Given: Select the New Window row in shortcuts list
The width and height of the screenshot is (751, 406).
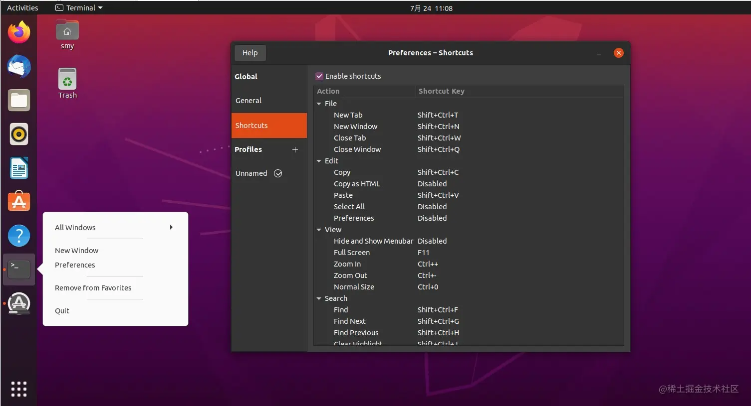Looking at the screenshot, I should coord(469,127).
